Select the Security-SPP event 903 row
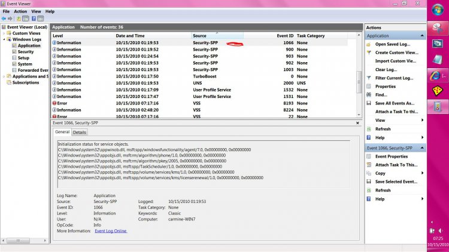Viewport: 449px width, 252px height. (199, 56)
